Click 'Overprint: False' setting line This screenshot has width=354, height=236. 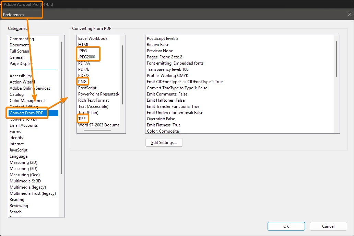pos(161,119)
